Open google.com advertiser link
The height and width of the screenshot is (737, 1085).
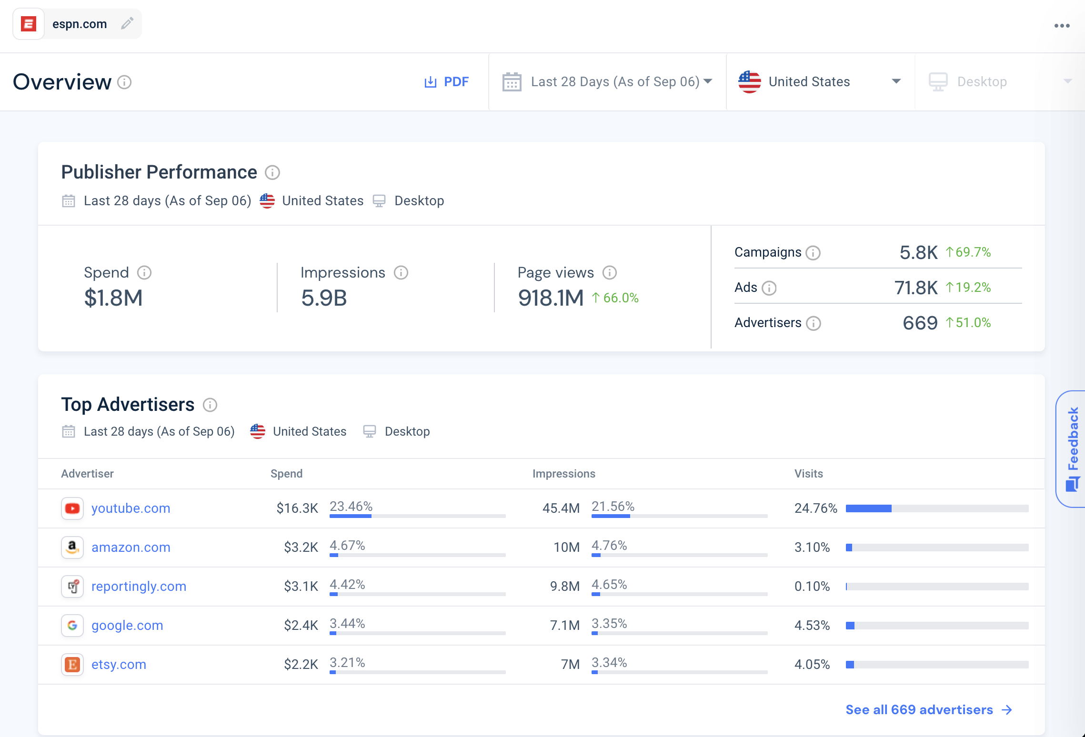tap(127, 626)
